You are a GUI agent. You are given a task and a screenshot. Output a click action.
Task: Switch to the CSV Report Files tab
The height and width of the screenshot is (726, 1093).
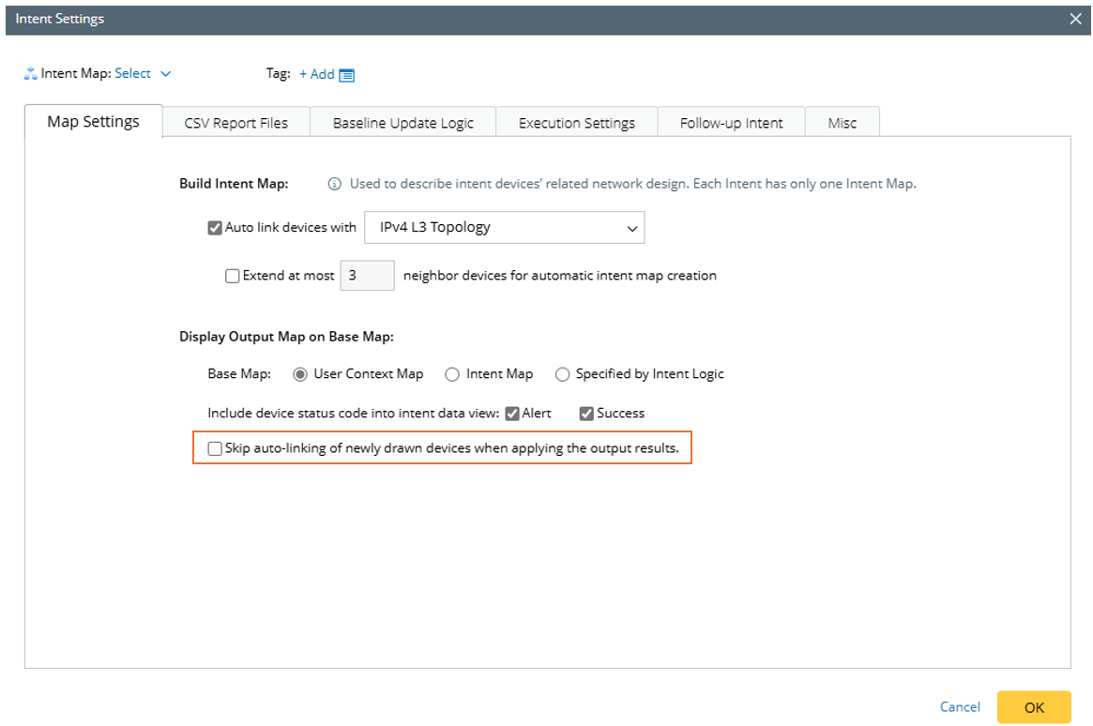point(235,123)
